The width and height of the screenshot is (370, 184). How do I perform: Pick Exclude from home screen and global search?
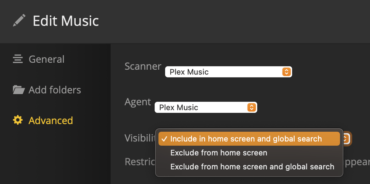click(252, 167)
